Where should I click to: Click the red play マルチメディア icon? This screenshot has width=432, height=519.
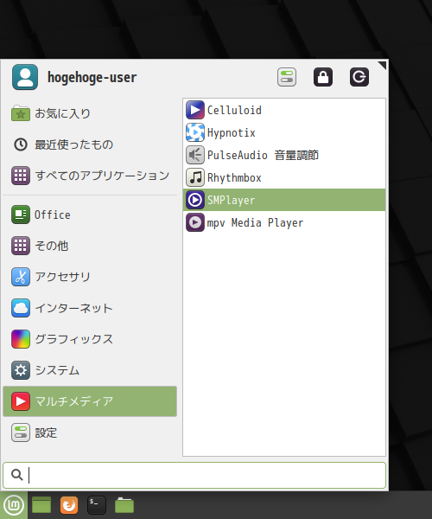21,401
